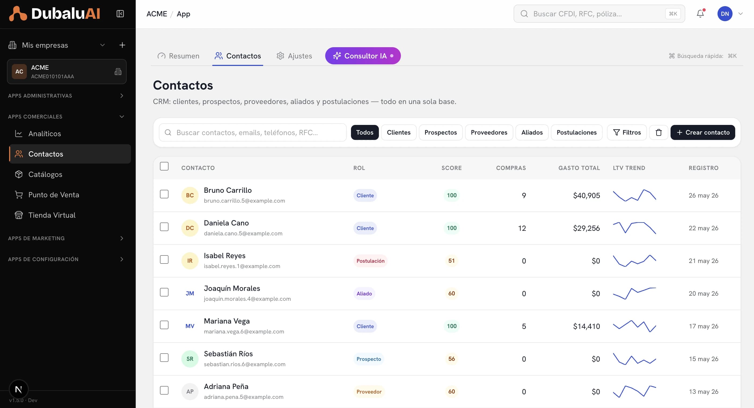The height and width of the screenshot is (408, 754).
Task: Click Daniela Cano's DC avatar
Action: click(x=190, y=228)
